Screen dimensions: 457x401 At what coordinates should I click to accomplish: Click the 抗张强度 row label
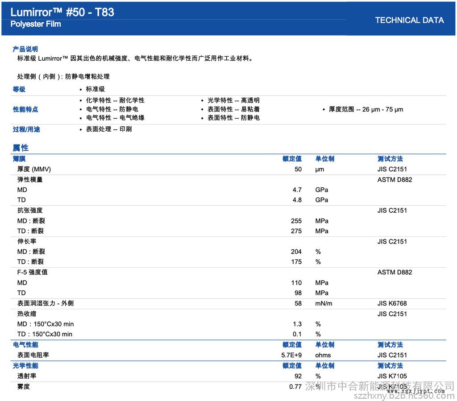(x=30, y=211)
